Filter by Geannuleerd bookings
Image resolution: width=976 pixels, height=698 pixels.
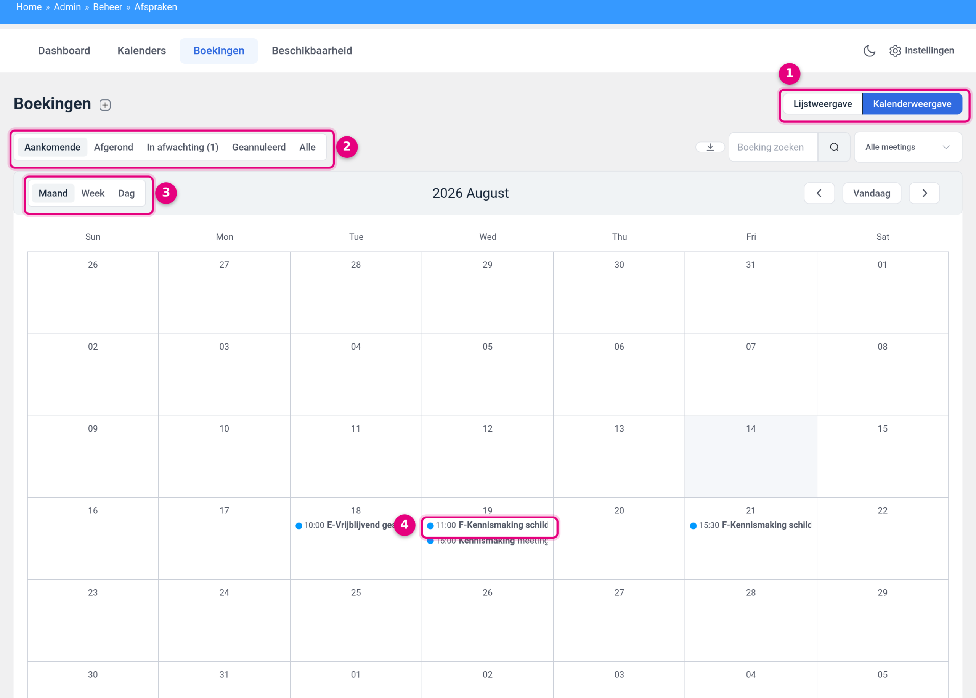pyautogui.click(x=259, y=147)
